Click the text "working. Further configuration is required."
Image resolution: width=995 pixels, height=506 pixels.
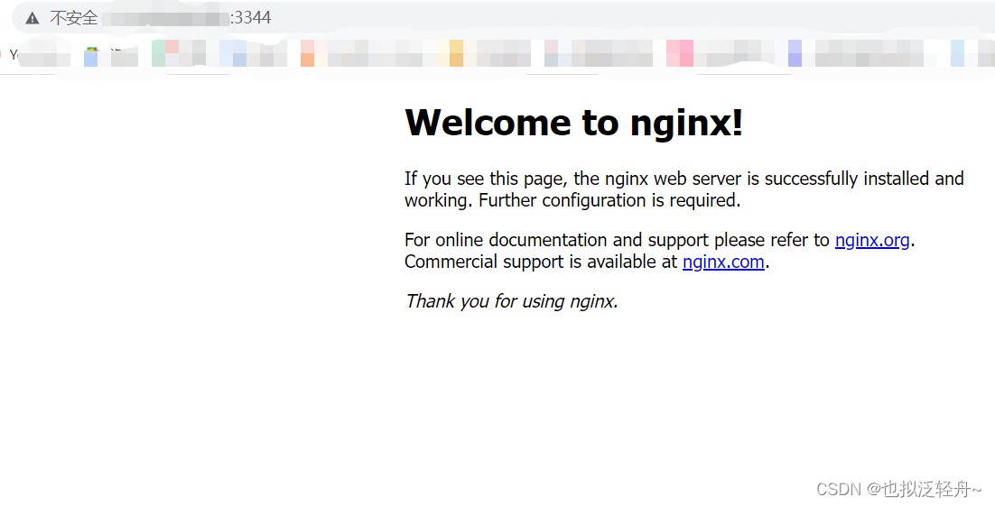(572, 200)
